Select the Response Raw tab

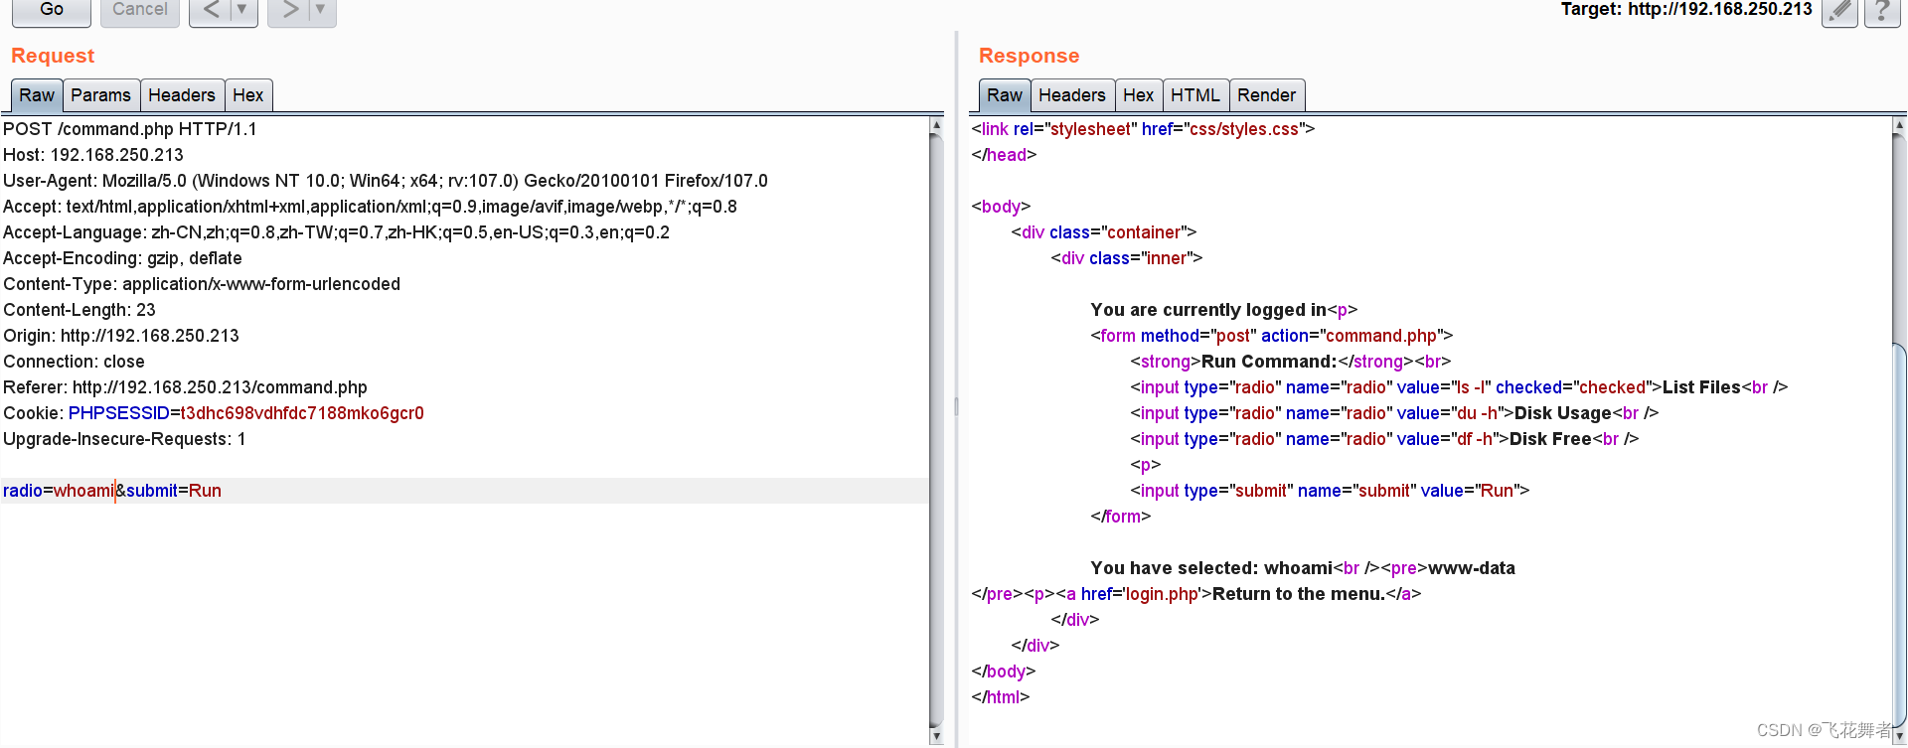click(1005, 95)
